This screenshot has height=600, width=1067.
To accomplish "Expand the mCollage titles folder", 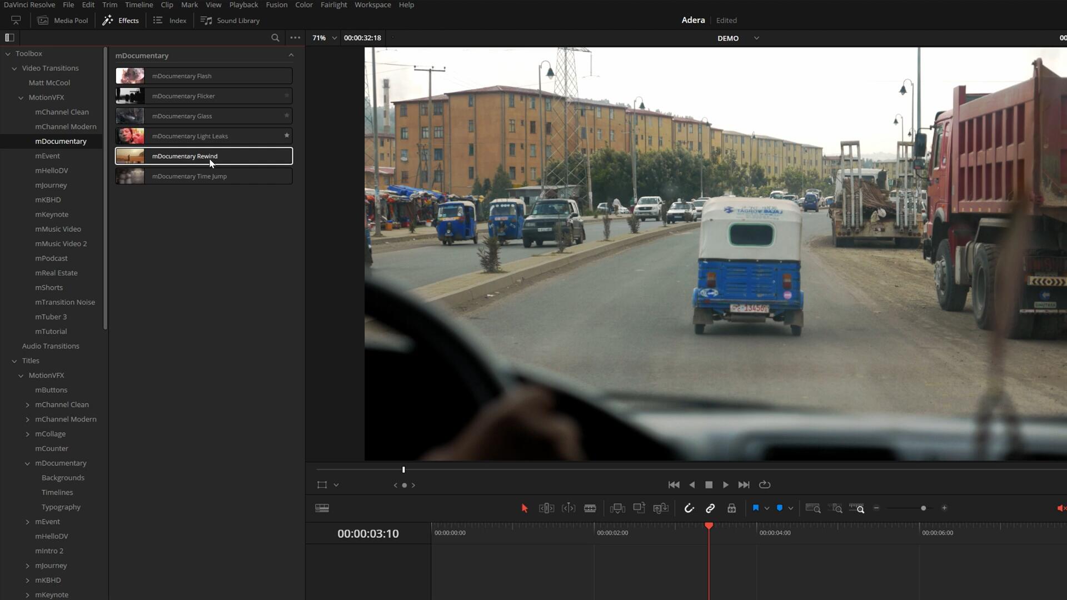I will pos(28,434).
